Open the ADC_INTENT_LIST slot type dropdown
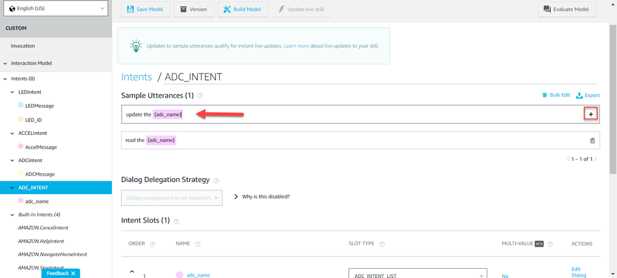Screen dimensions: 617x278 pyautogui.click(x=418, y=275)
